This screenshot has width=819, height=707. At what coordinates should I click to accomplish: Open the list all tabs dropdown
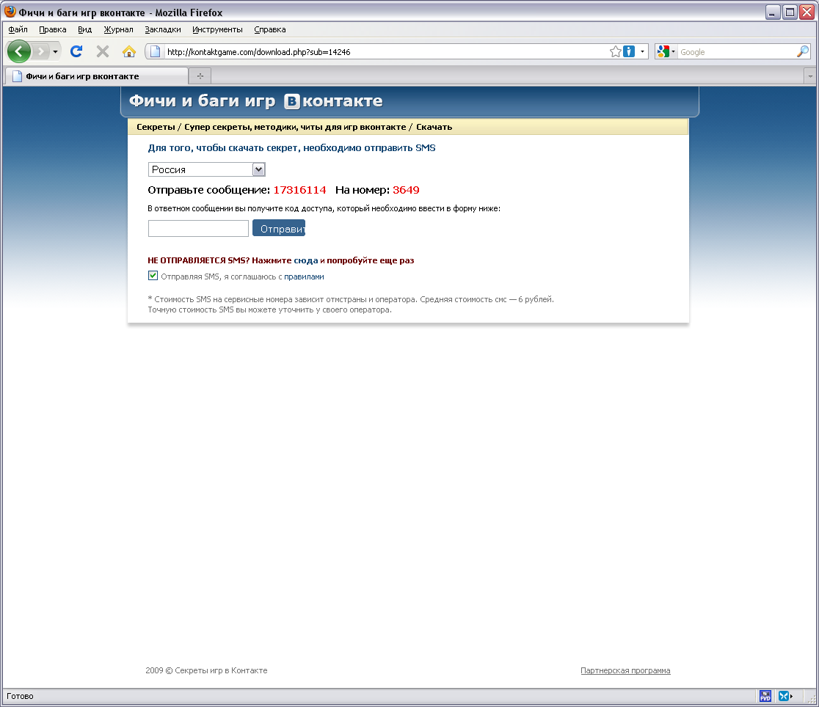click(x=810, y=76)
